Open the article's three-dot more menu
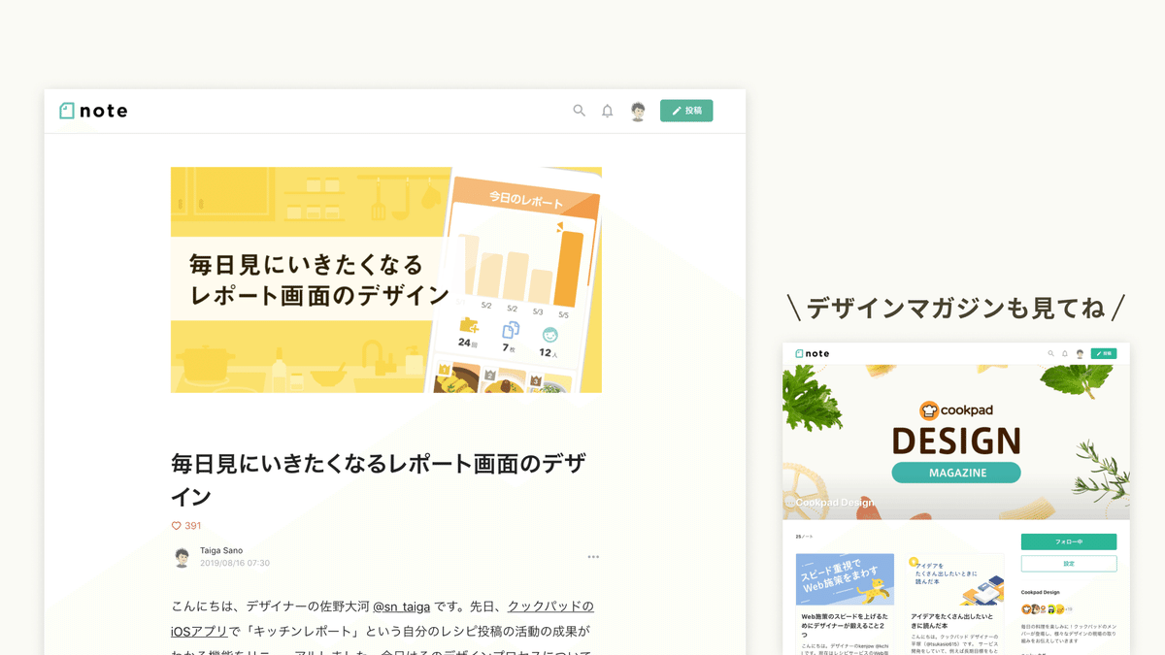The width and height of the screenshot is (1165, 655). pos(593,557)
